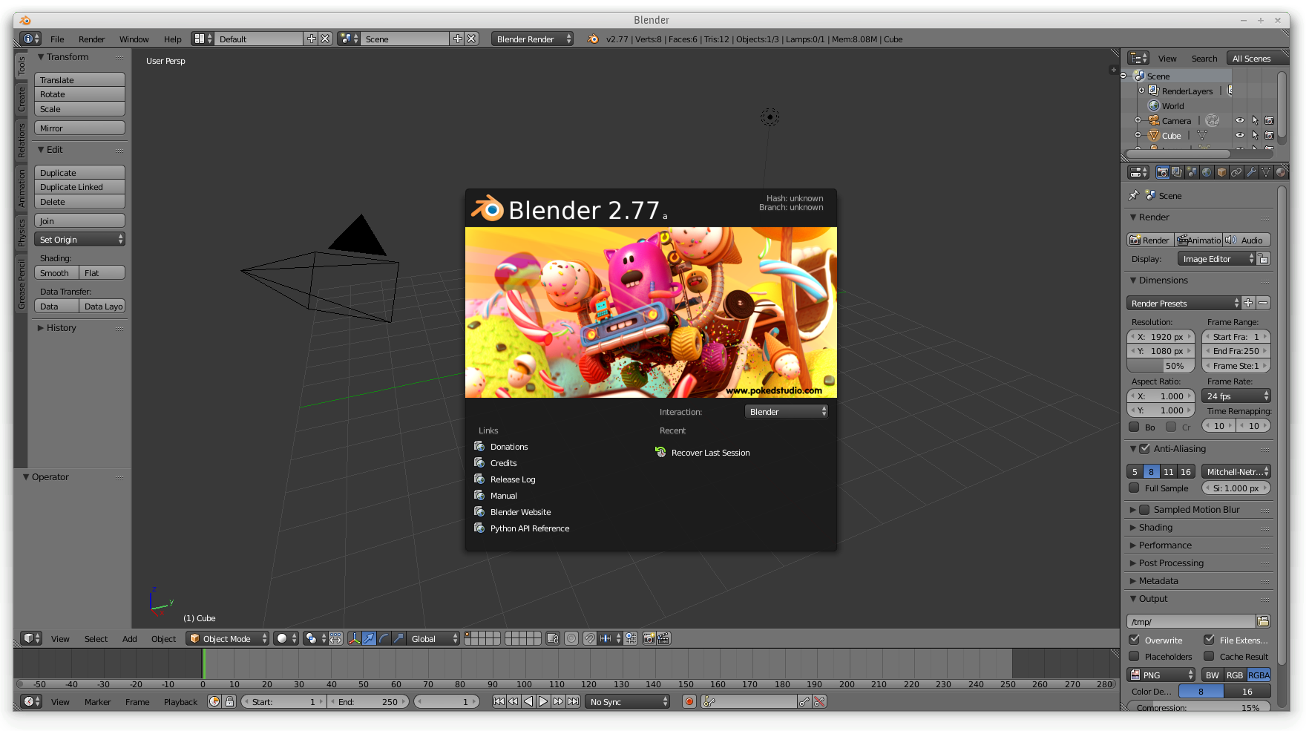Viewport: 1309px width, 731px height.
Task: Toggle Cube visibility eye in outliner
Action: point(1239,135)
